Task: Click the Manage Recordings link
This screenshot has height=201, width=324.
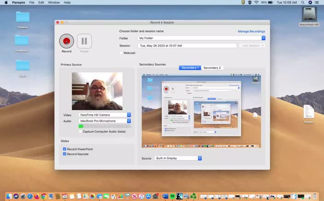Action: click(x=251, y=31)
